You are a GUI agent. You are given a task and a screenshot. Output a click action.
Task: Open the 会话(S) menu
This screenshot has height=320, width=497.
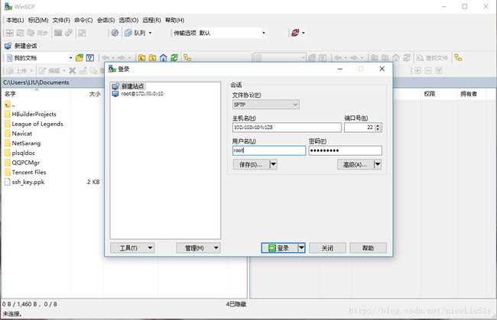point(106,20)
